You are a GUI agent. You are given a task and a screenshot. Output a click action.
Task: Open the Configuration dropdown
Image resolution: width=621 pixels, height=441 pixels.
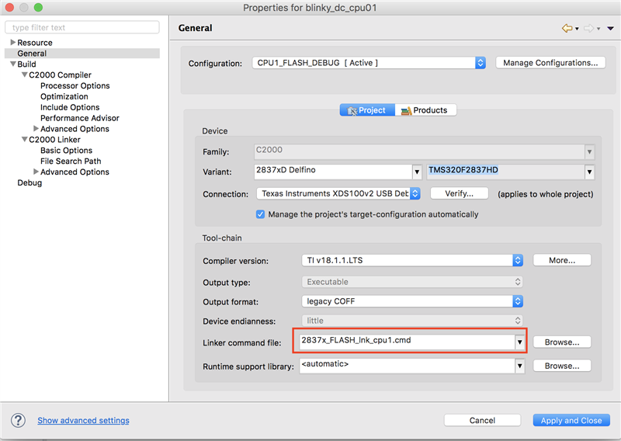480,63
